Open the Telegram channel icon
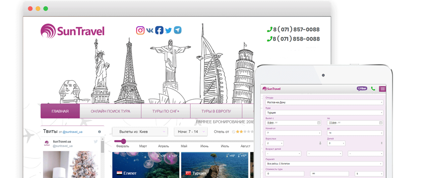The image size is (431, 178). tap(178, 30)
